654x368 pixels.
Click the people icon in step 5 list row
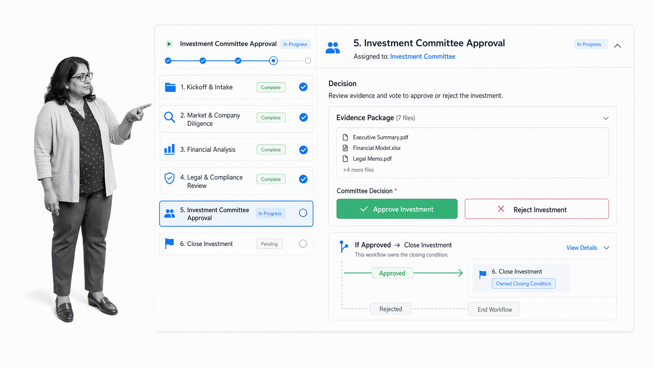tap(170, 213)
